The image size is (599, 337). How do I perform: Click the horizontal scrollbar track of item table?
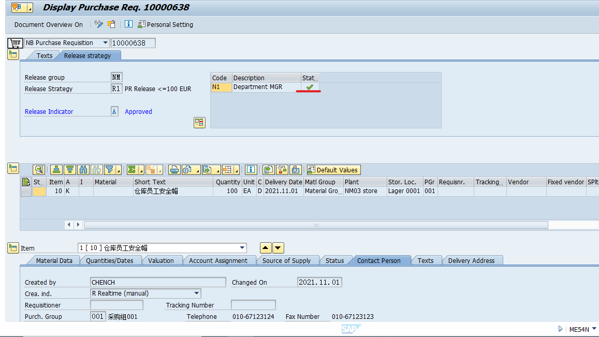coord(316,225)
